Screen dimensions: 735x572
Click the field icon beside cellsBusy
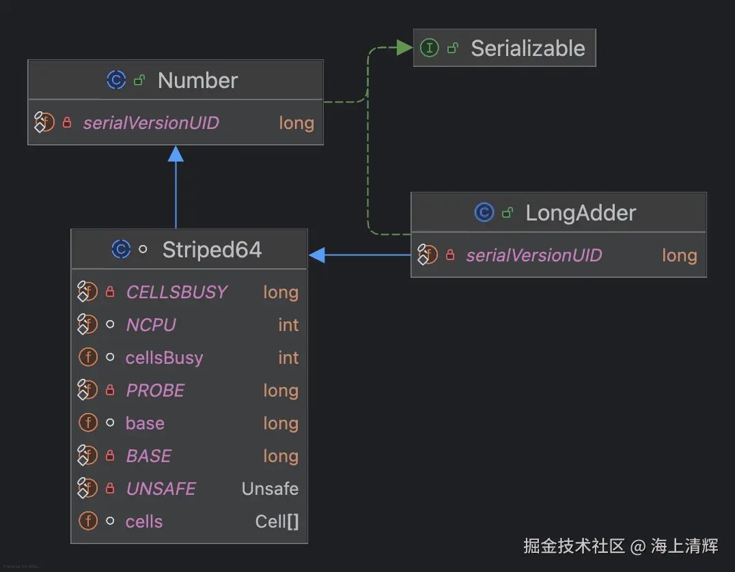[x=88, y=357]
